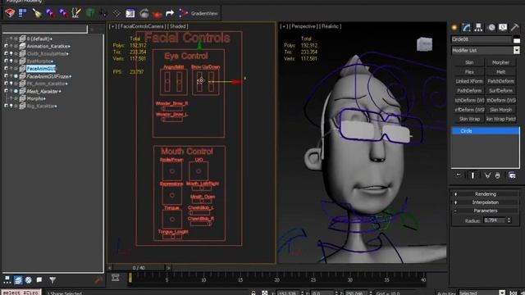Click the scene explorer search field
Viewport: 525px width, 295px height.
click(x=44, y=29)
